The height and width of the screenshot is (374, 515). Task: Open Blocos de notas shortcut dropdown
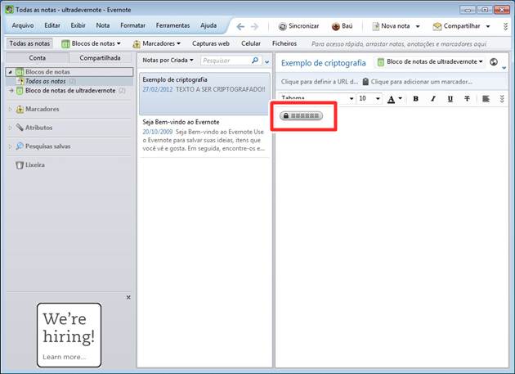[x=91, y=43]
